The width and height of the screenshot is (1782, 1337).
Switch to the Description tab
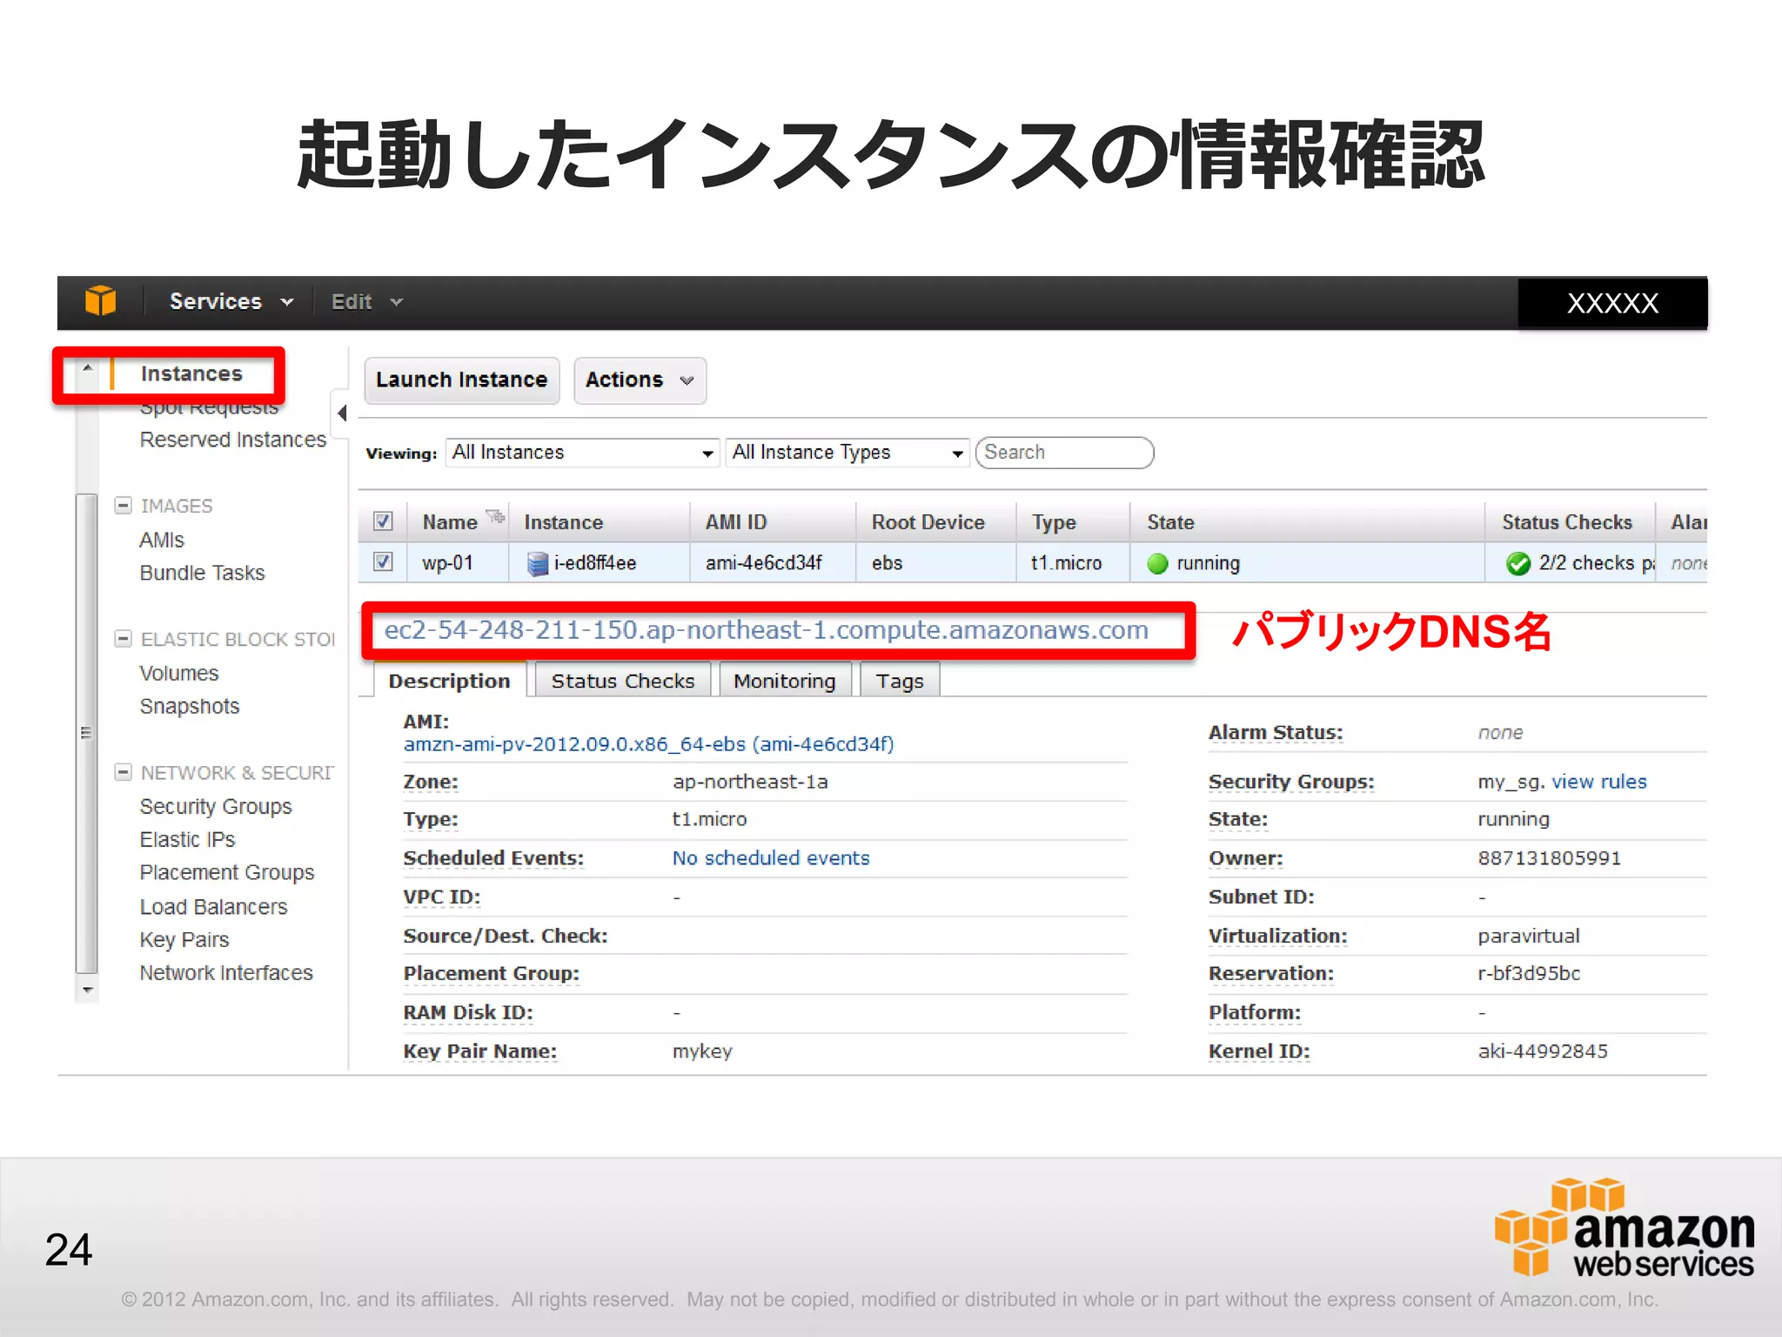point(450,681)
